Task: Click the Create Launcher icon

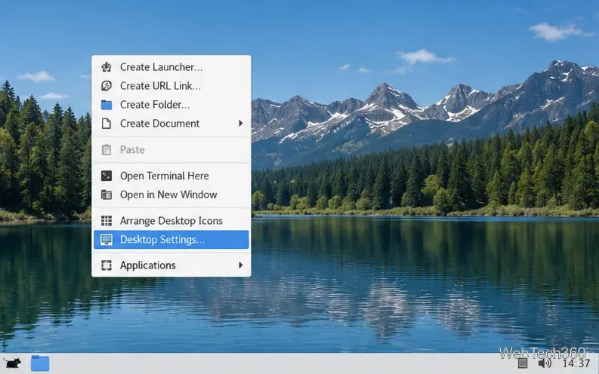Action: point(107,67)
